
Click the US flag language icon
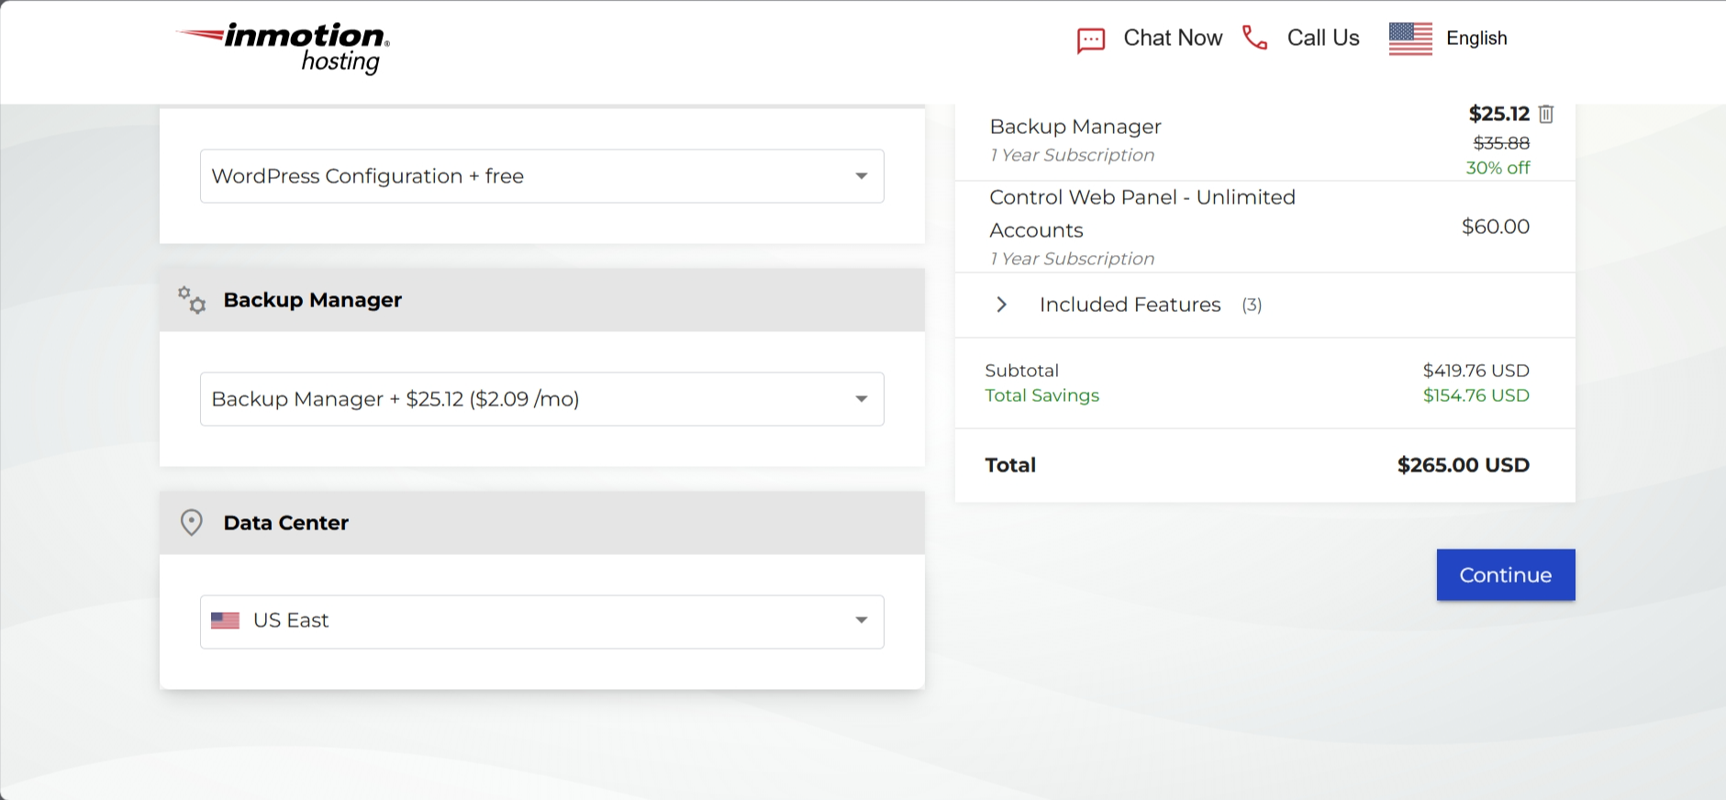coord(1410,39)
